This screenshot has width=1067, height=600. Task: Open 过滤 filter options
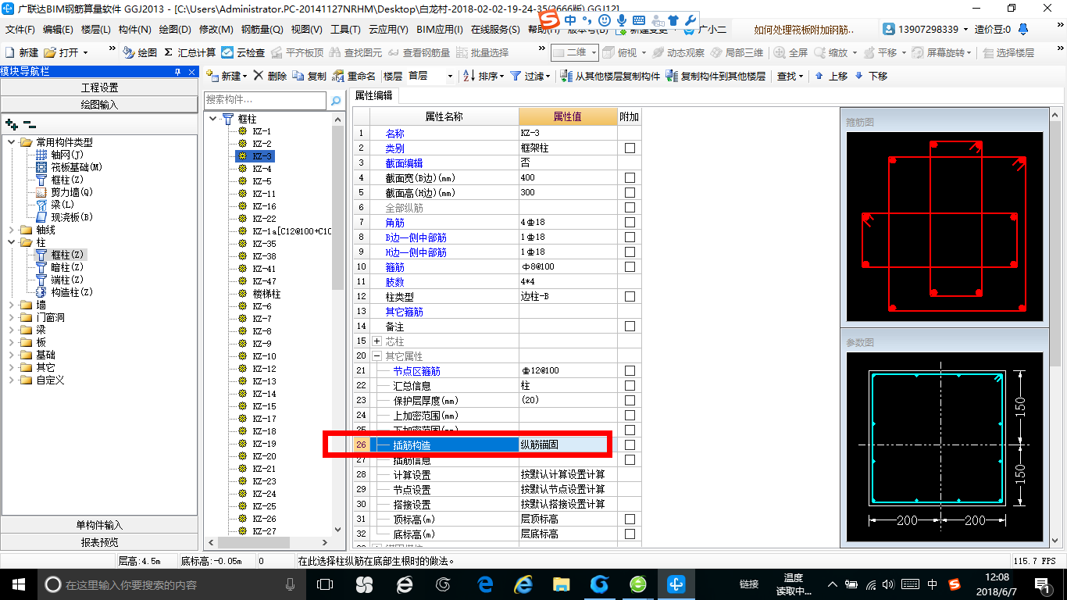pyautogui.click(x=530, y=76)
